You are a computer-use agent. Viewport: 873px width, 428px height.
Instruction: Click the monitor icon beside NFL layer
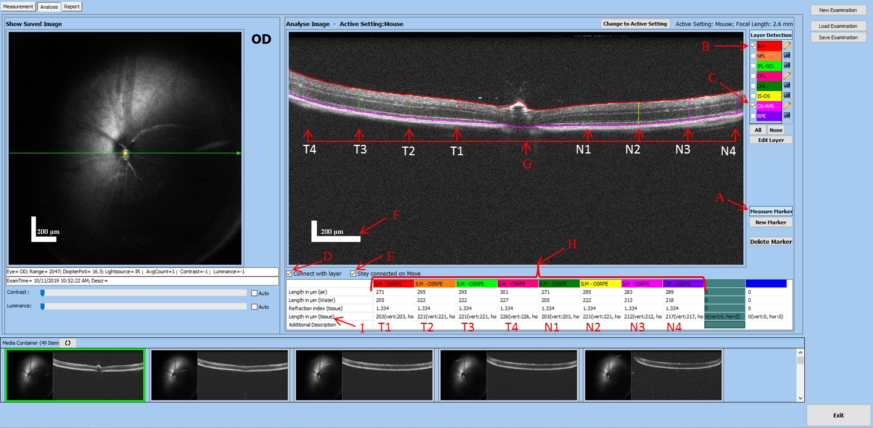(x=787, y=56)
